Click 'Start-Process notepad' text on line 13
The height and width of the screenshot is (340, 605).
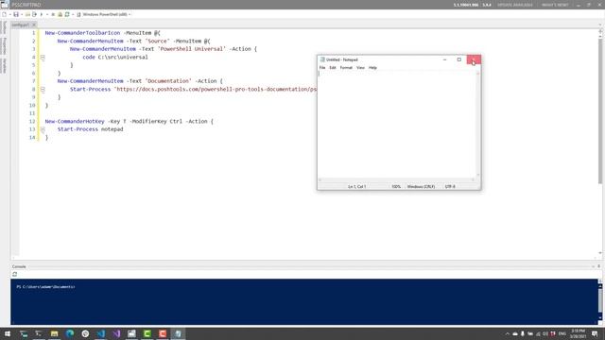point(91,129)
